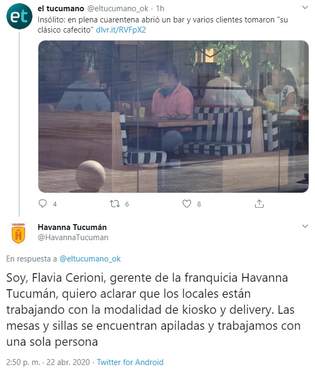View the bar photo in the tweet
The image size is (315, 373).
click(x=173, y=116)
